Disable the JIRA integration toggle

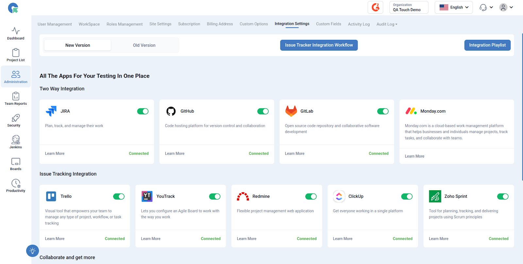pos(143,111)
